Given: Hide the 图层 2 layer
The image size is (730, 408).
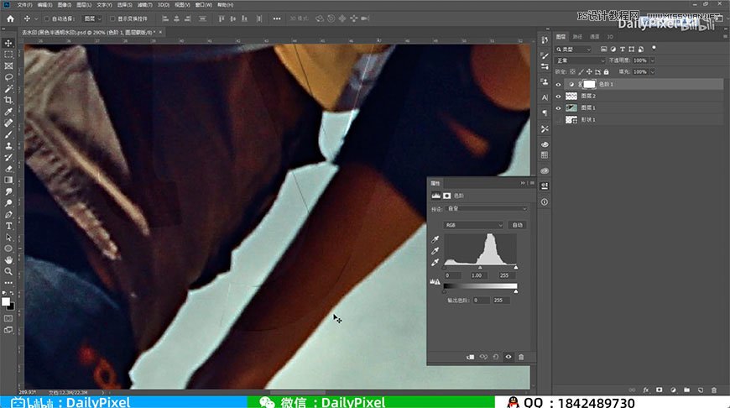Looking at the screenshot, I should [558, 96].
